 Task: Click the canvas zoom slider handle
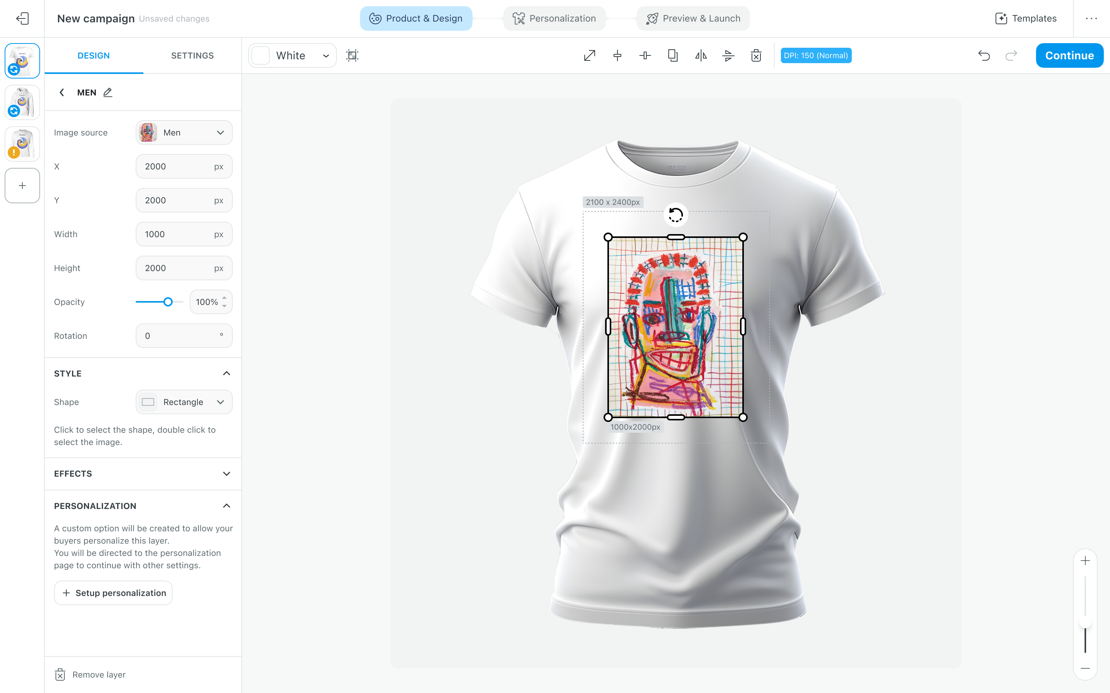[1085, 623]
